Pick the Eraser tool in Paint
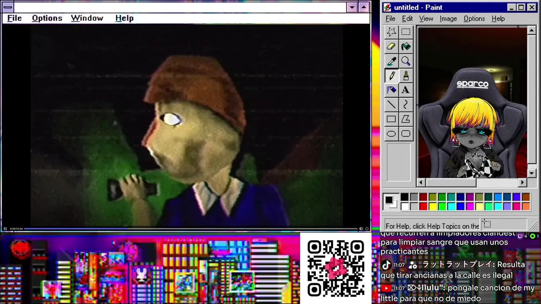The width and height of the screenshot is (541, 304). (x=391, y=46)
